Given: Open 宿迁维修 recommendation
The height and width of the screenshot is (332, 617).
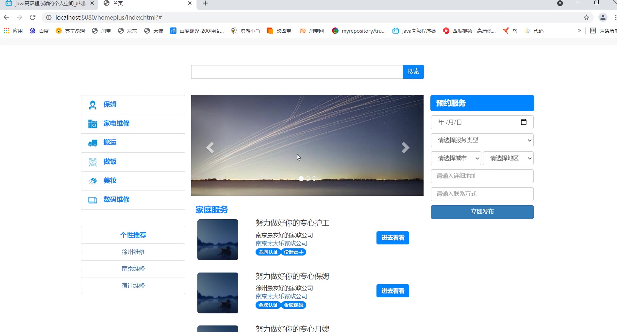Looking at the screenshot, I should [133, 286].
